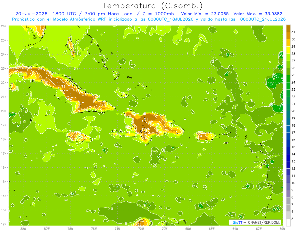Viewport: 300px width, 232px height.
Task: Click the '14N' latitude axis label
Action: (x=3, y=196)
